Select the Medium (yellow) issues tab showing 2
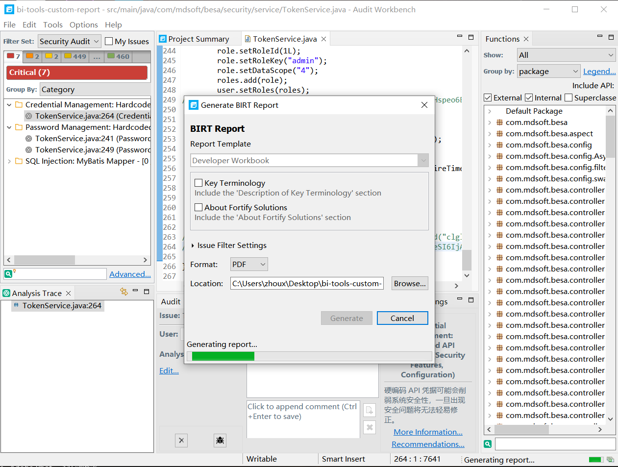618x467 pixels. pos(52,56)
